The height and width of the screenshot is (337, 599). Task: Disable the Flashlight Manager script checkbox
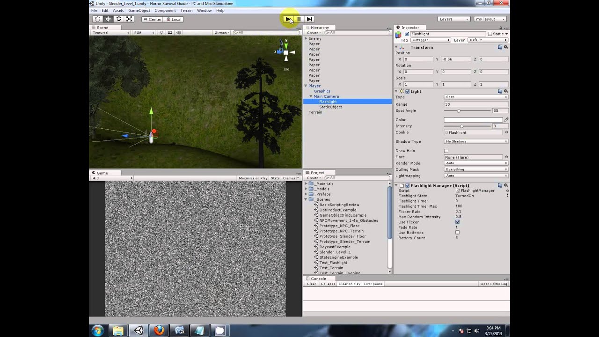pyautogui.click(x=407, y=185)
